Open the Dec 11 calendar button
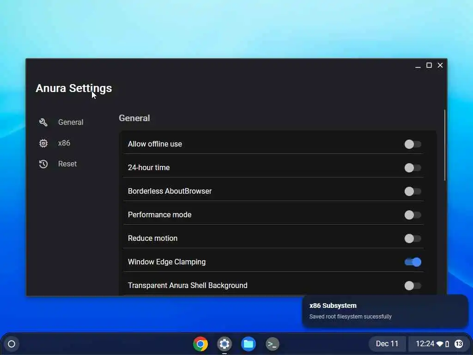473x355 pixels. pyautogui.click(x=387, y=344)
